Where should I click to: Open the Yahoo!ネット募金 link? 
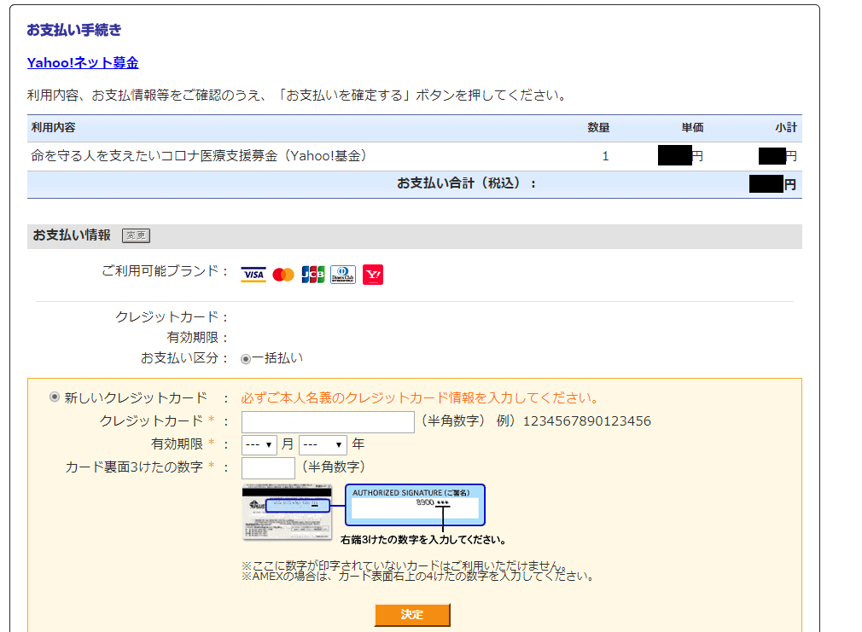[83, 62]
